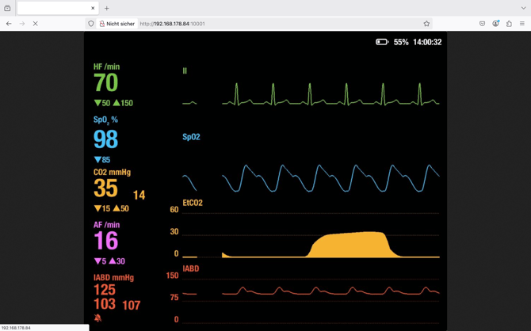Screen dimensions: 531x331
Task: Click the pink AF respiratory rate 16
Action: tap(105, 241)
